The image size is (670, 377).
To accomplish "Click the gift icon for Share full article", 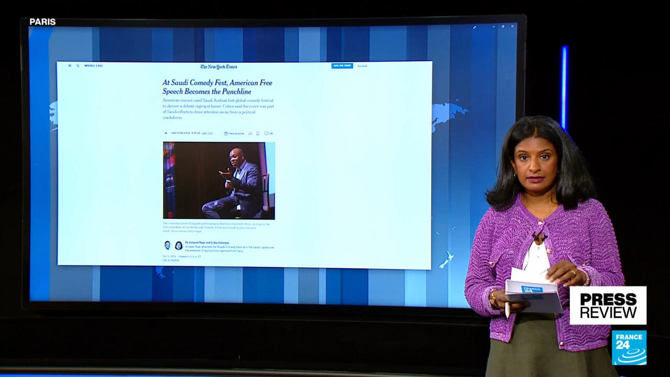I will click(226, 134).
